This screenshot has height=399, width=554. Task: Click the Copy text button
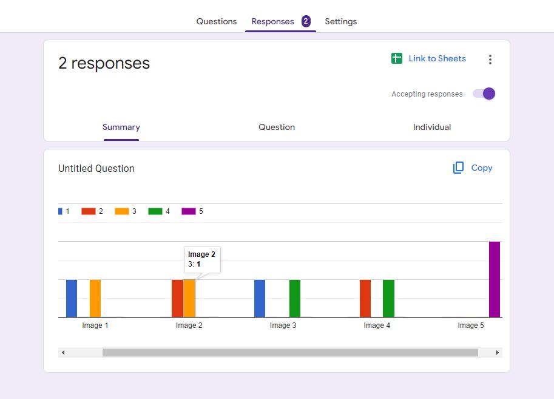tap(482, 168)
